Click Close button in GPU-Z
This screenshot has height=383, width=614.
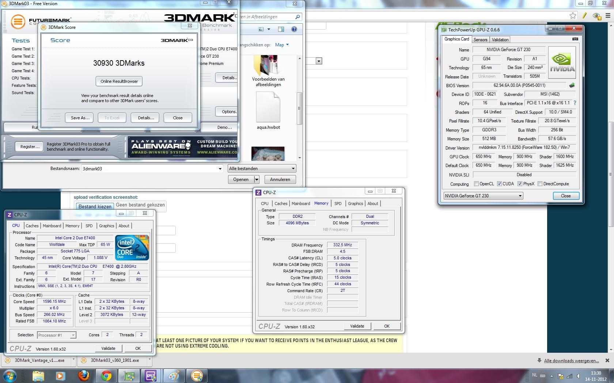pos(566,196)
